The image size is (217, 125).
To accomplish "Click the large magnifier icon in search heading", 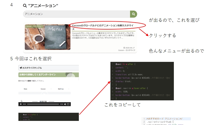I will [x=25, y=5].
